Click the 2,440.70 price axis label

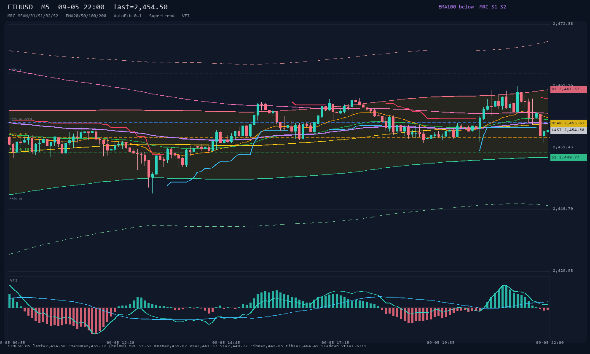click(563, 209)
